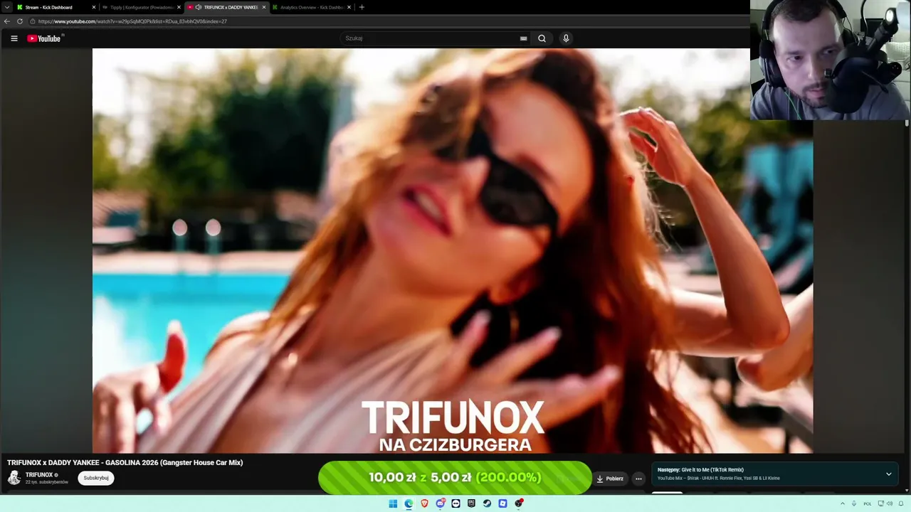911x512 pixels.
Task: Click the Subskrybuj button
Action: 96,478
